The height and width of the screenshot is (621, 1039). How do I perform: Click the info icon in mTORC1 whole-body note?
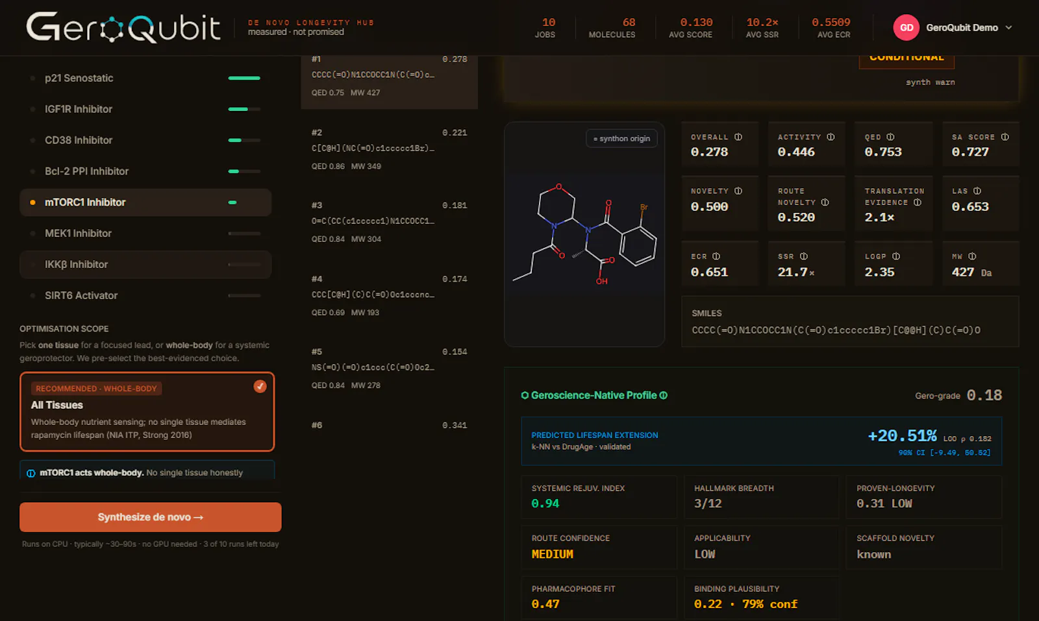click(x=31, y=473)
